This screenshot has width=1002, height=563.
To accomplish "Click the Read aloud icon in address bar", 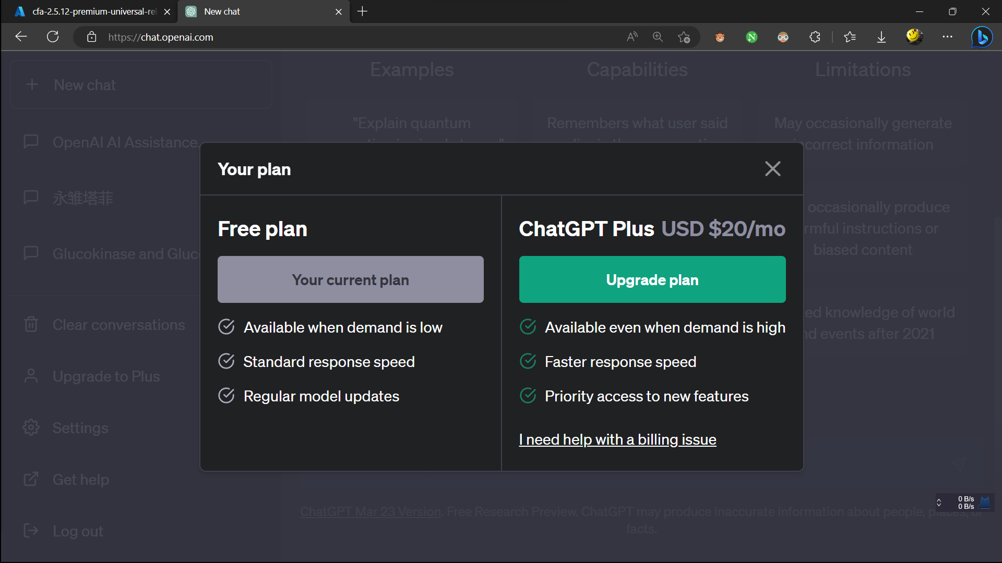I will [632, 37].
